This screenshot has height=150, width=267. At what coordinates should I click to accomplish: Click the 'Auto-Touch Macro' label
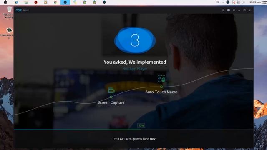pyautogui.click(x=161, y=92)
